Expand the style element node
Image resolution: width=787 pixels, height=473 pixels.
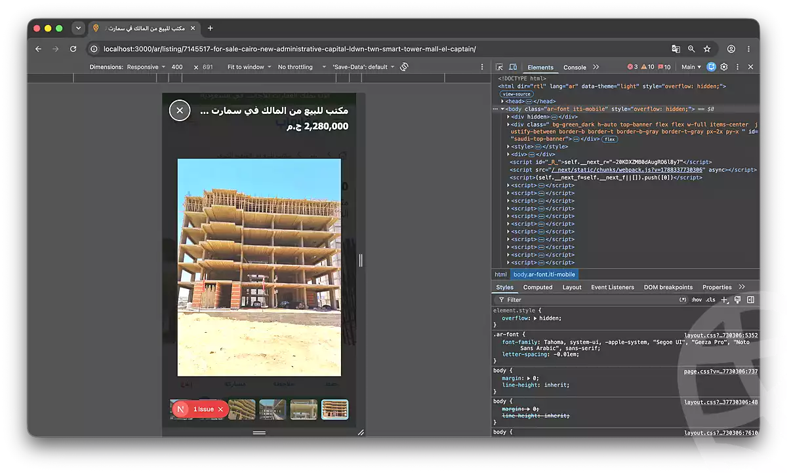(x=508, y=147)
